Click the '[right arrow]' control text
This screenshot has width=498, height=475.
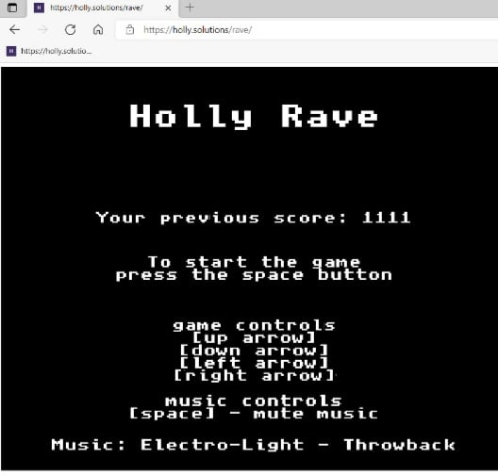click(254, 376)
